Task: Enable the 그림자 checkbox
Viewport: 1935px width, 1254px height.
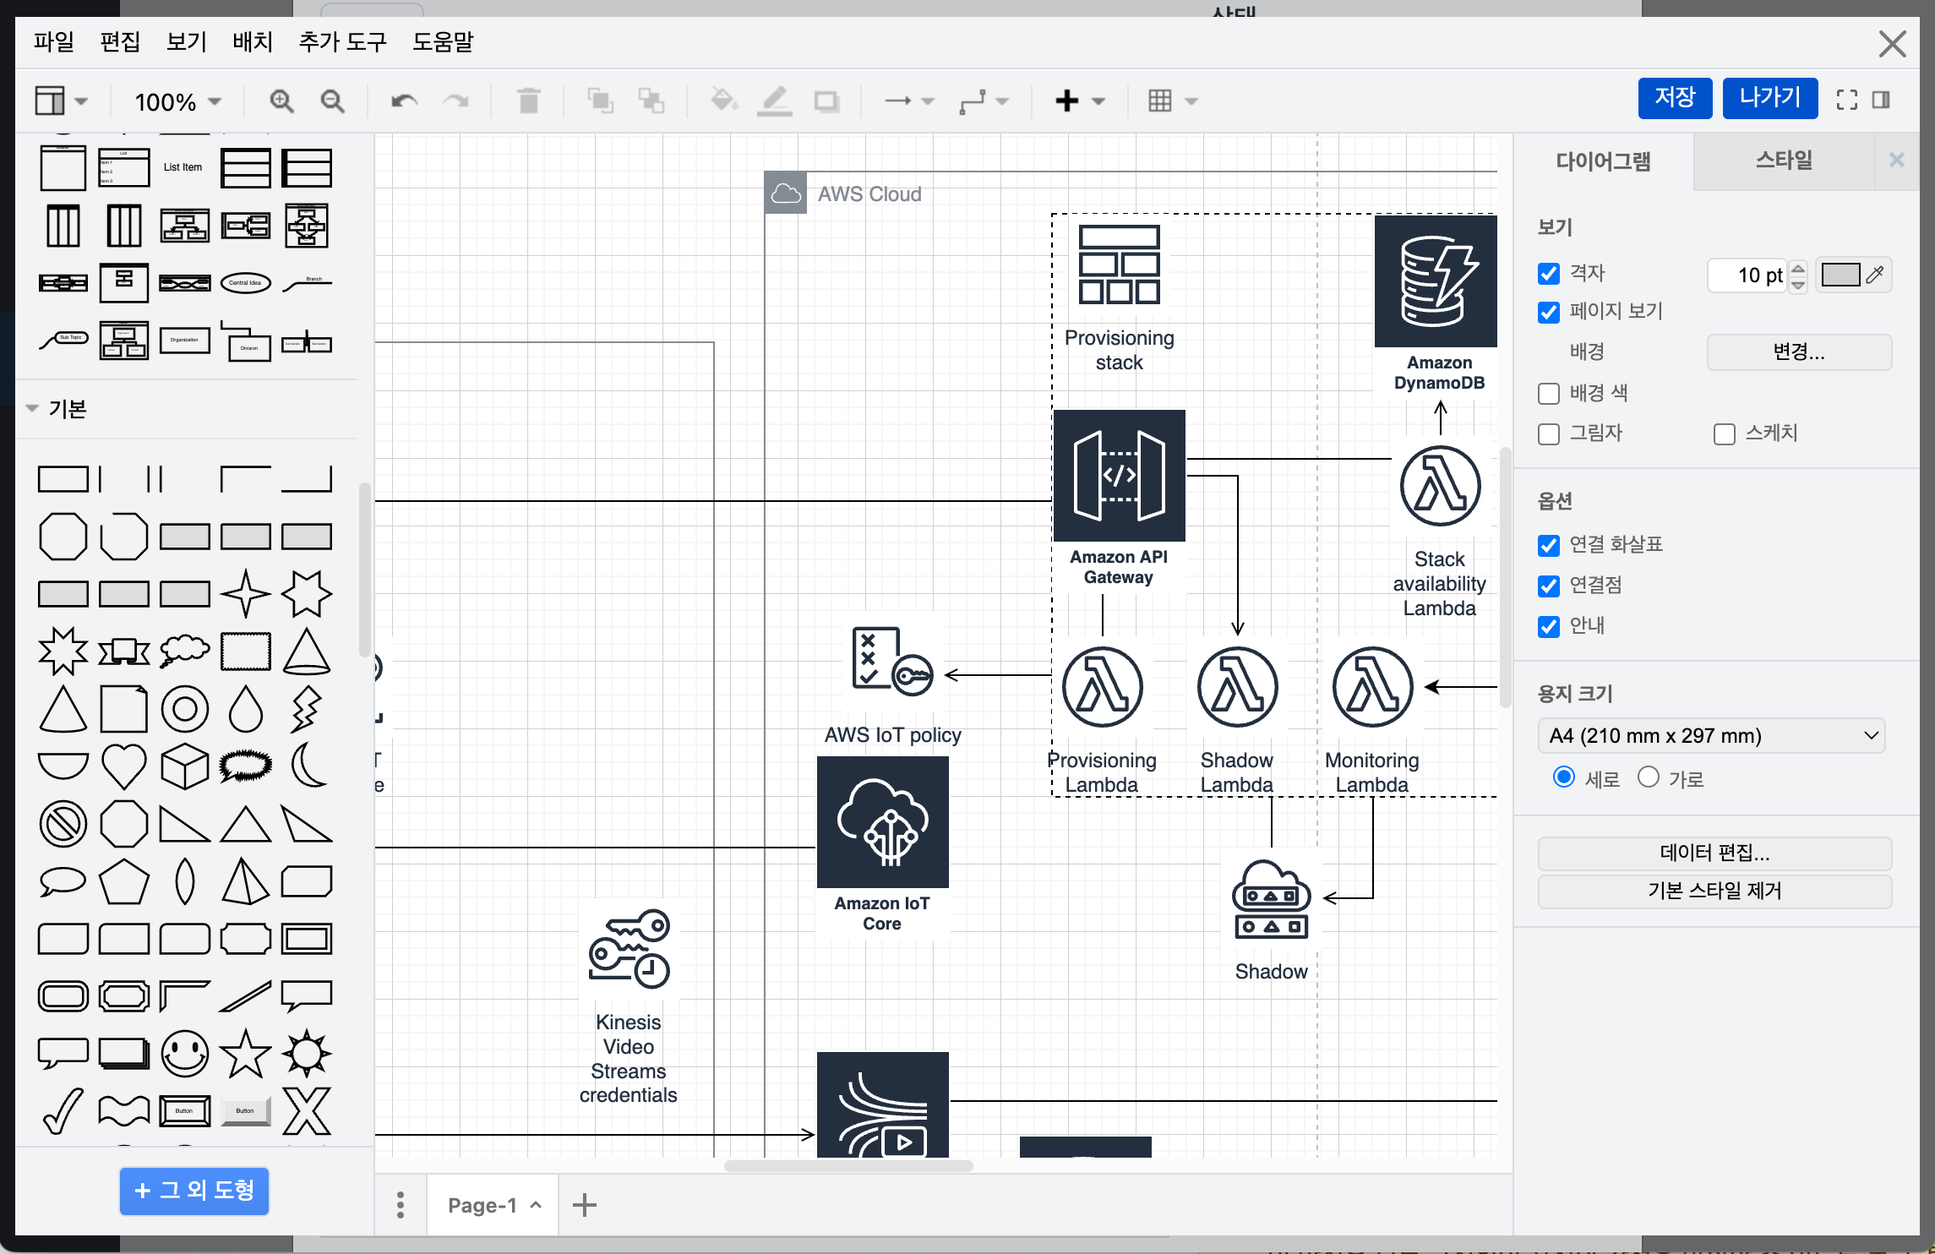Action: (x=1549, y=434)
